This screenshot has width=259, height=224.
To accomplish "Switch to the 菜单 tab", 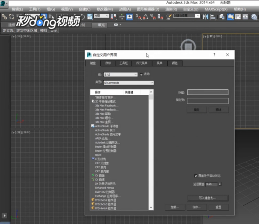I will tap(160, 63).
